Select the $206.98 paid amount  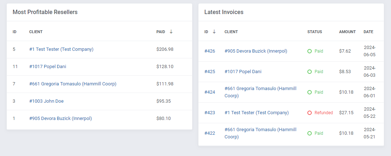[165, 49]
